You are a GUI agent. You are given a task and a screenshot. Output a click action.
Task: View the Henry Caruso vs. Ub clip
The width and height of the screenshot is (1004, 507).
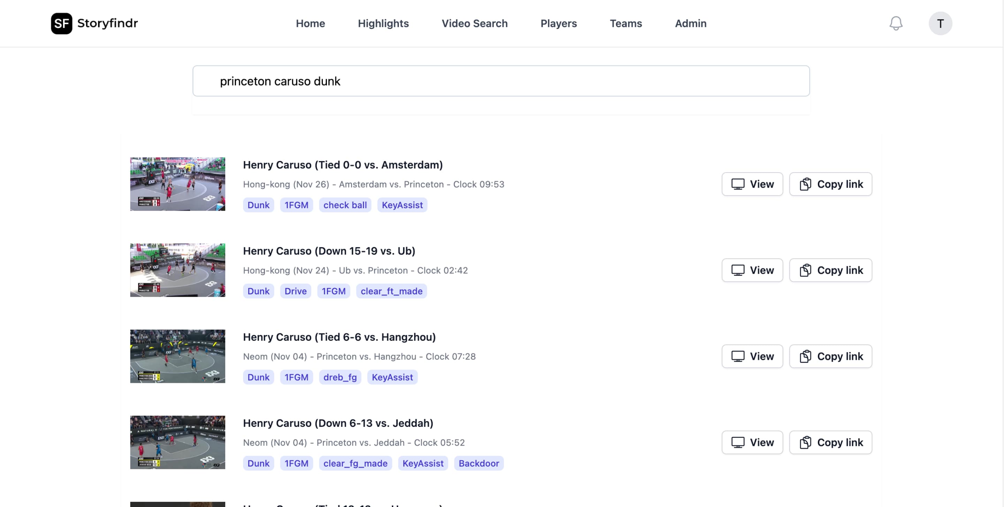click(752, 270)
